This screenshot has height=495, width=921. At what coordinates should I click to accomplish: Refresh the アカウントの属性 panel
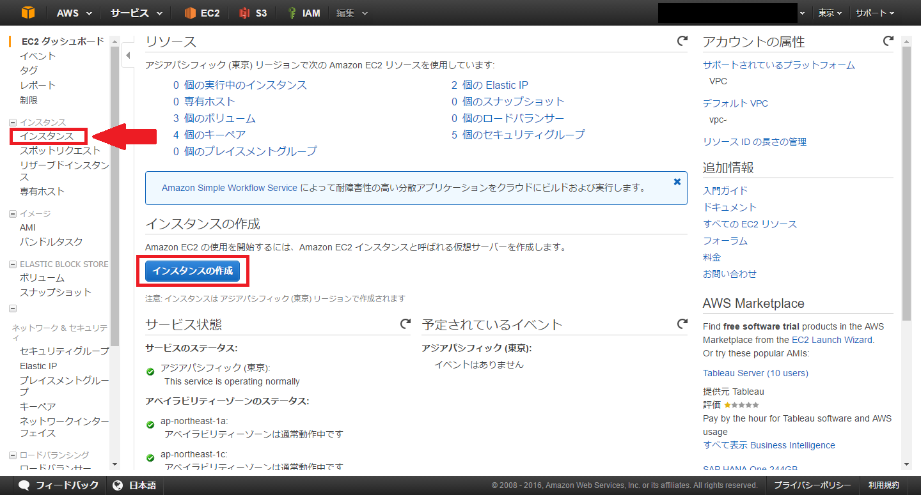(888, 42)
